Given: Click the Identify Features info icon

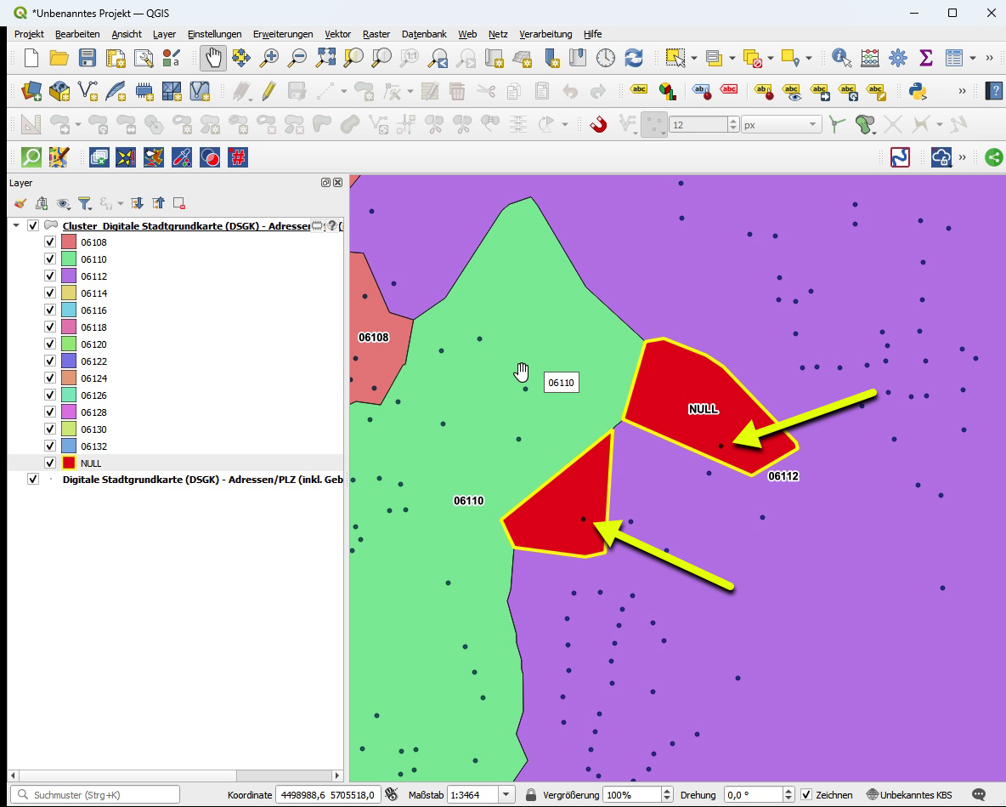Looking at the screenshot, I should [x=841, y=58].
